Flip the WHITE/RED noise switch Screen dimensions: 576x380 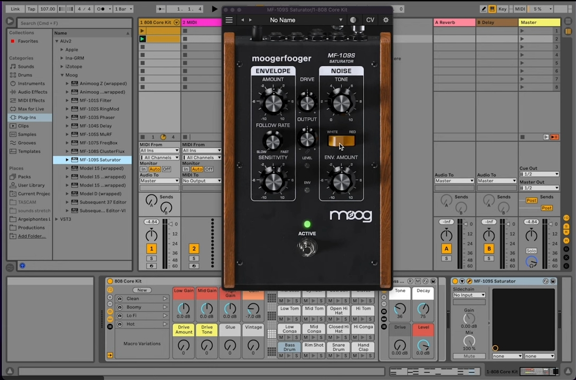(x=341, y=141)
